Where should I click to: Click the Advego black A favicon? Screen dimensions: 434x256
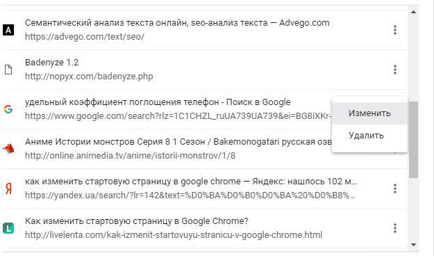tap(8, 30)
